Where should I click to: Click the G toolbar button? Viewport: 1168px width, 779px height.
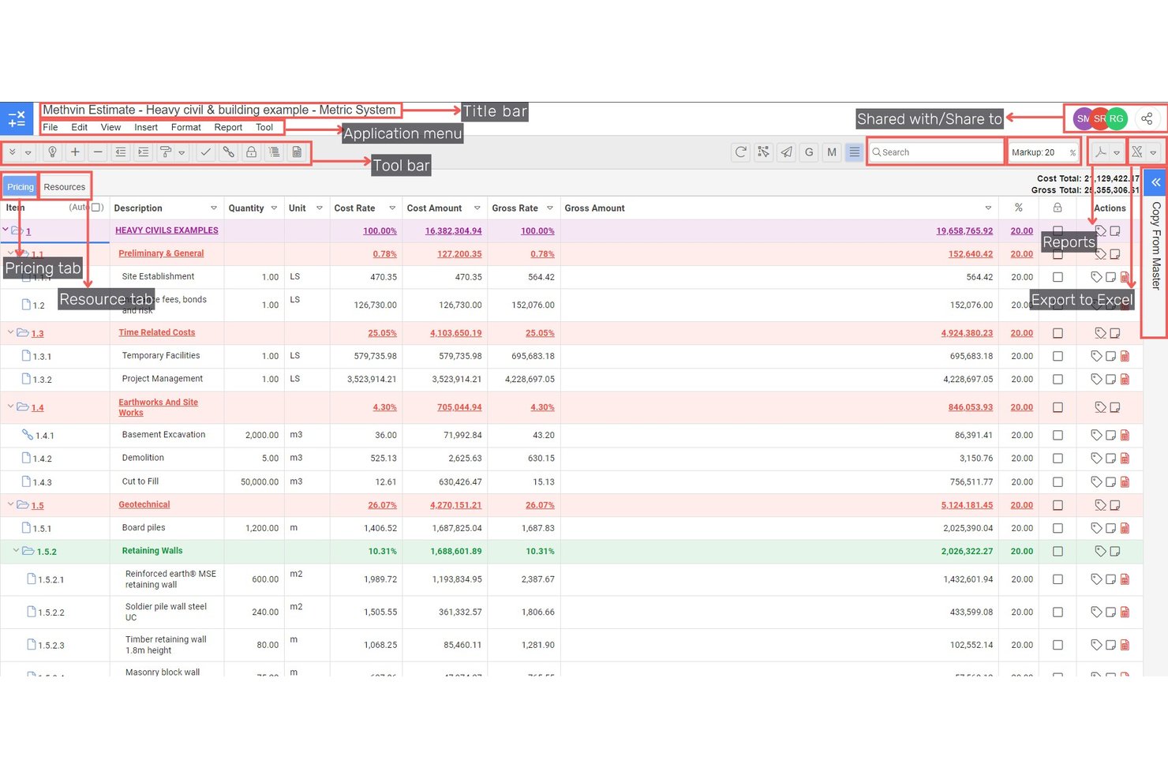click(809, 152)
